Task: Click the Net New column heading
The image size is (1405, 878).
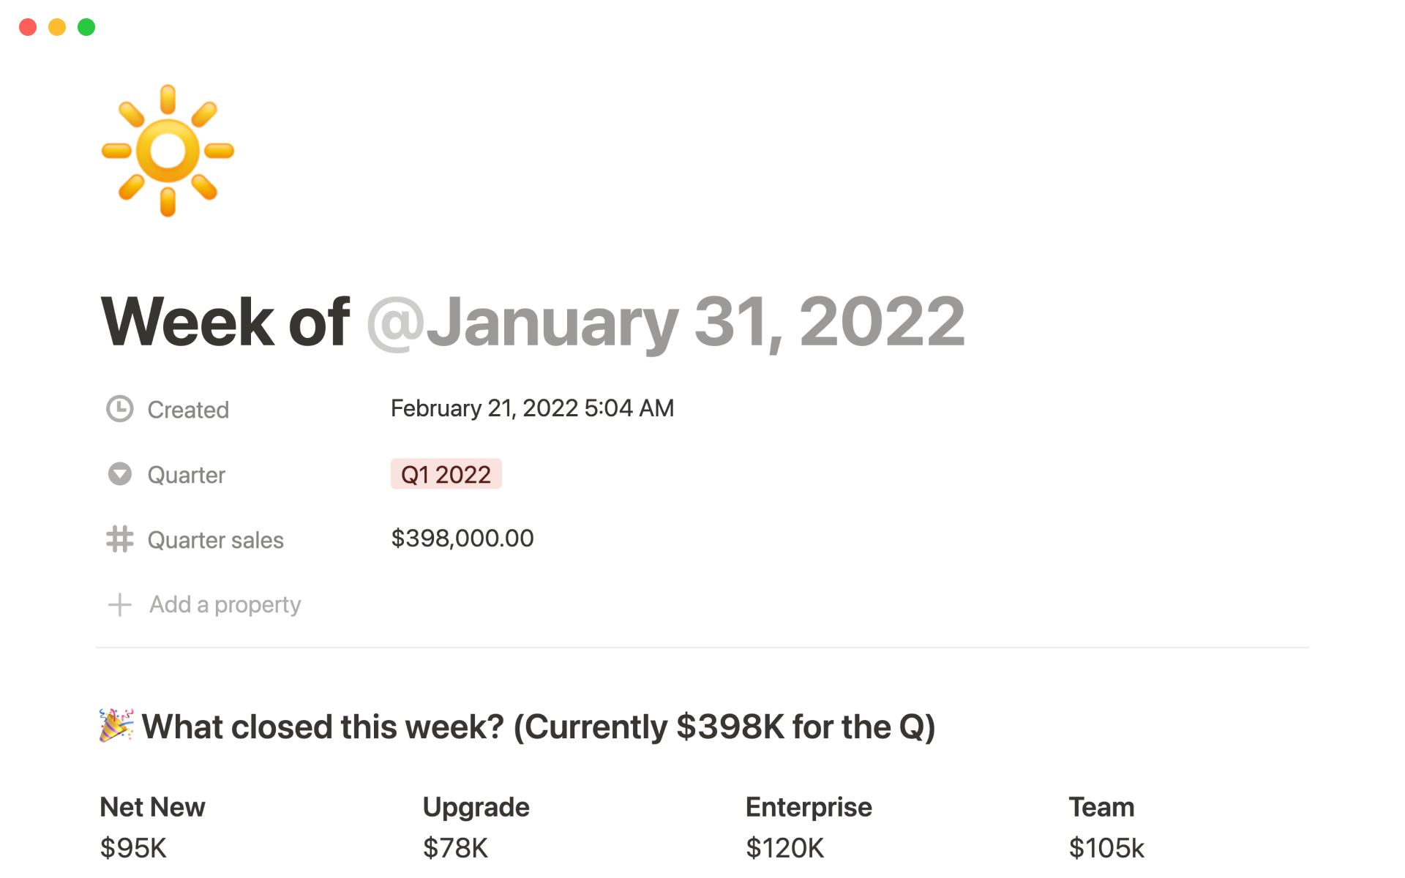Action: coord(152,807)
